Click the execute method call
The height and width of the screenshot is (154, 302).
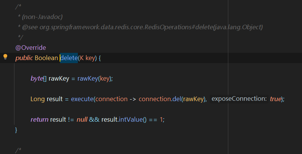(82, 99)
